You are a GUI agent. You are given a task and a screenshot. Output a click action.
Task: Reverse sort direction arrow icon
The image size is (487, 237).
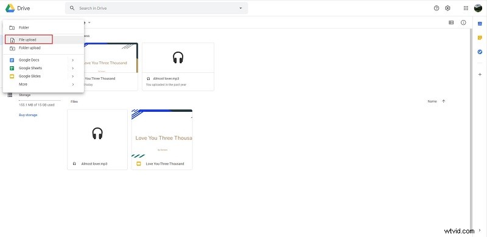tap(444, 101)
